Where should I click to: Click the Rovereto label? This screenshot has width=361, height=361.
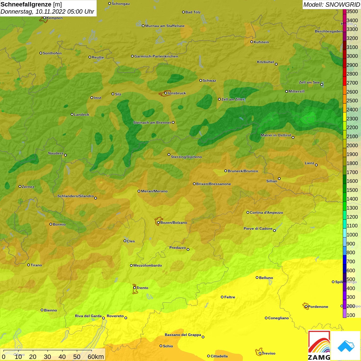tap(115, 316)
